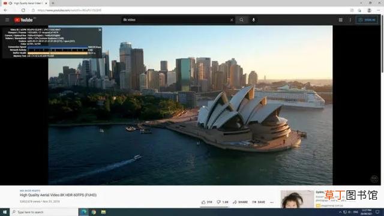Open YouTube settings three-dot menu

(350, 20)
